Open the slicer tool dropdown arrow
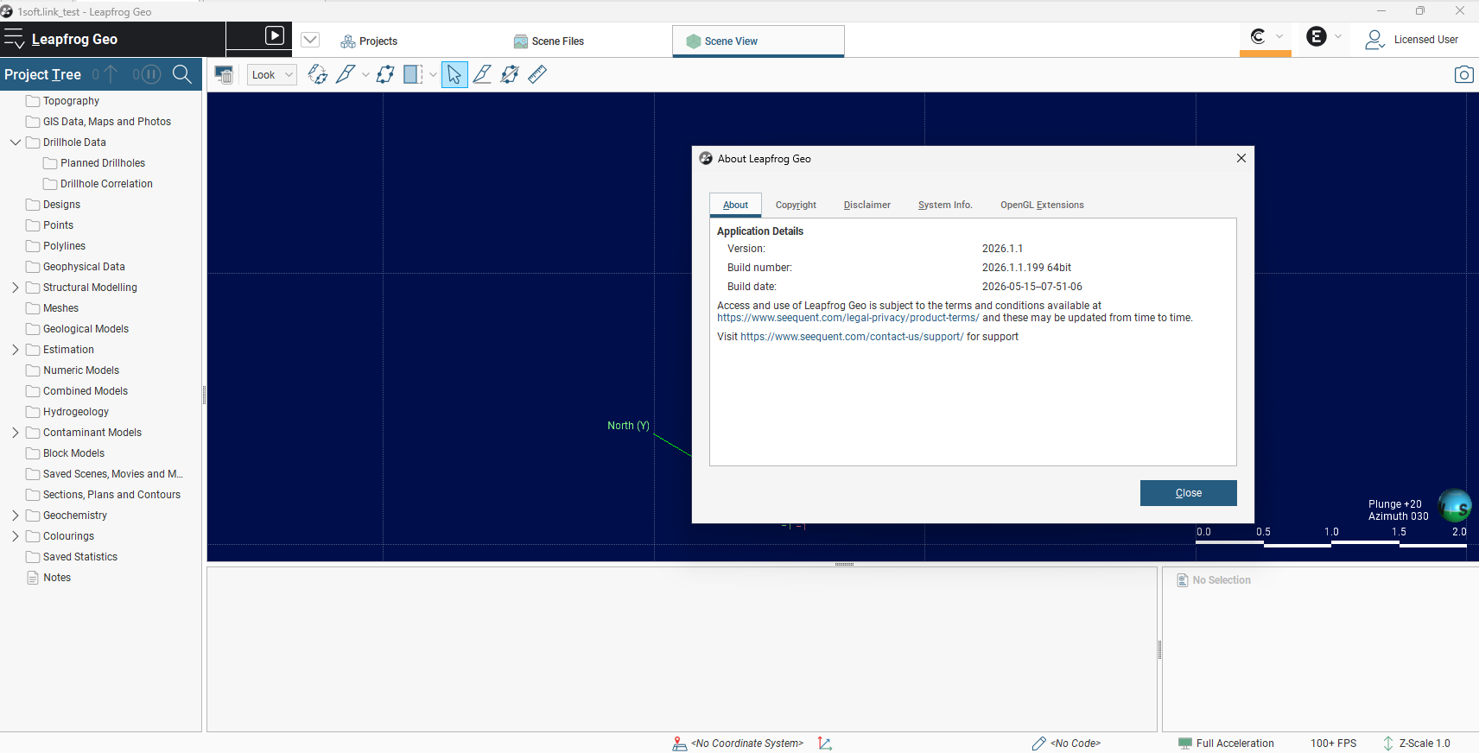The height and width of the screenshot is (753, 1479). click(x=365, y=75)
